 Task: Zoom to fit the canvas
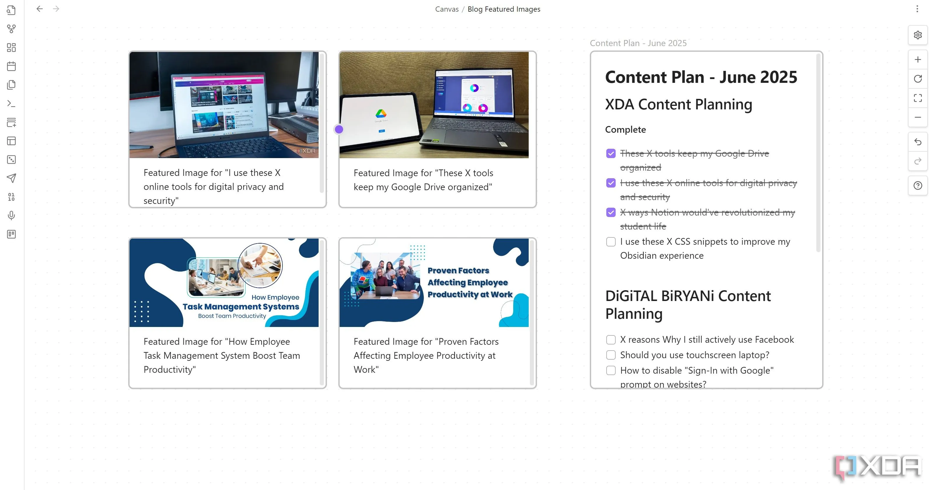[x=917, y=98]
